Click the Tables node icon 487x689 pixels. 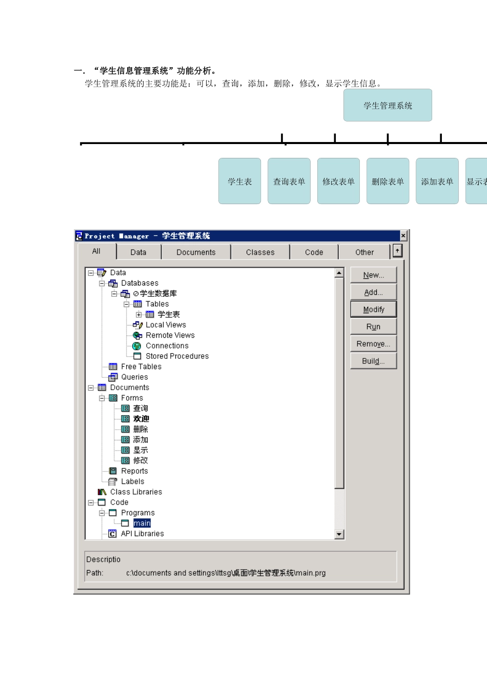(137, 304)
